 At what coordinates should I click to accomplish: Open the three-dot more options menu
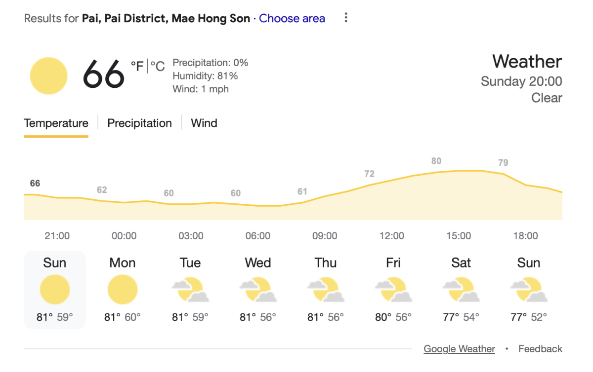point(346,18)
